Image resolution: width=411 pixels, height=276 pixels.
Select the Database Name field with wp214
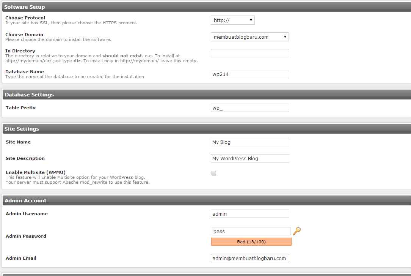pyautogui.click(x=250, y=74)
